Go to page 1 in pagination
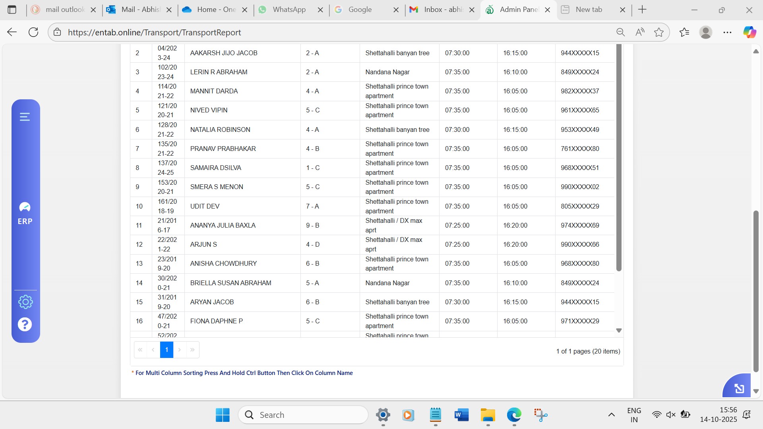This screenshot has height=429, width=763. click(167, 350)
